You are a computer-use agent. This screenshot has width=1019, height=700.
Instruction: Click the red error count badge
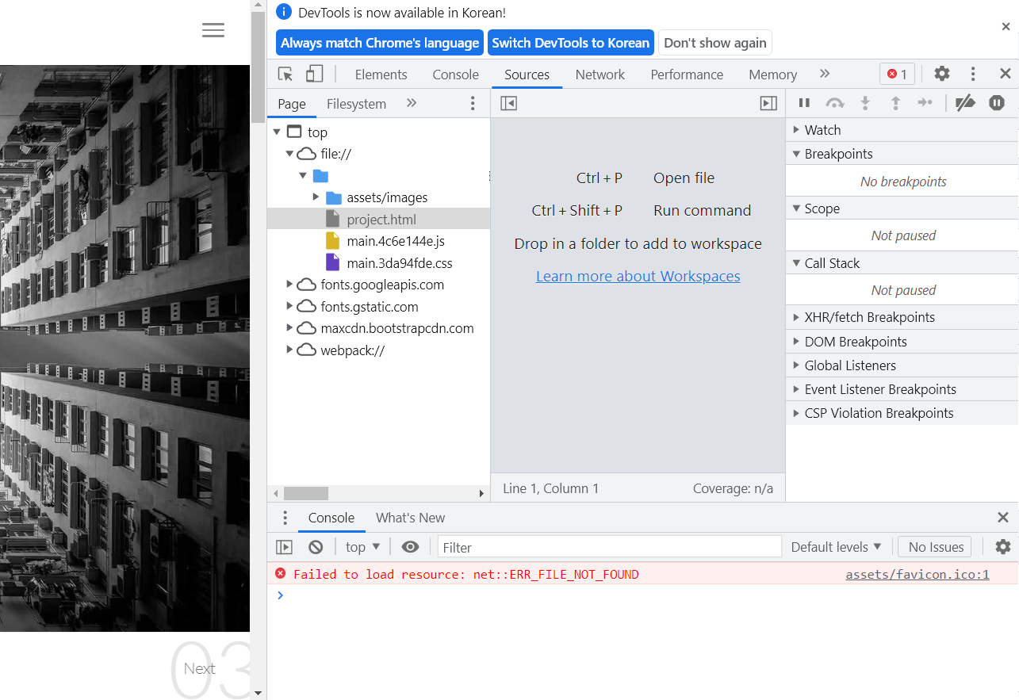(x=897, y=74)
